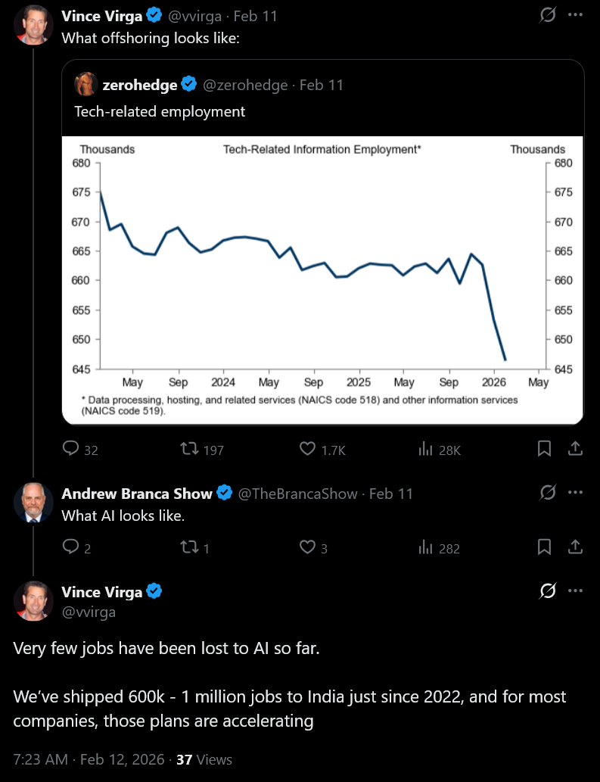Open more options on top tweet
The height and width of the screenshot is (782, 600).
pyautogui.click(x=576, y=15)
